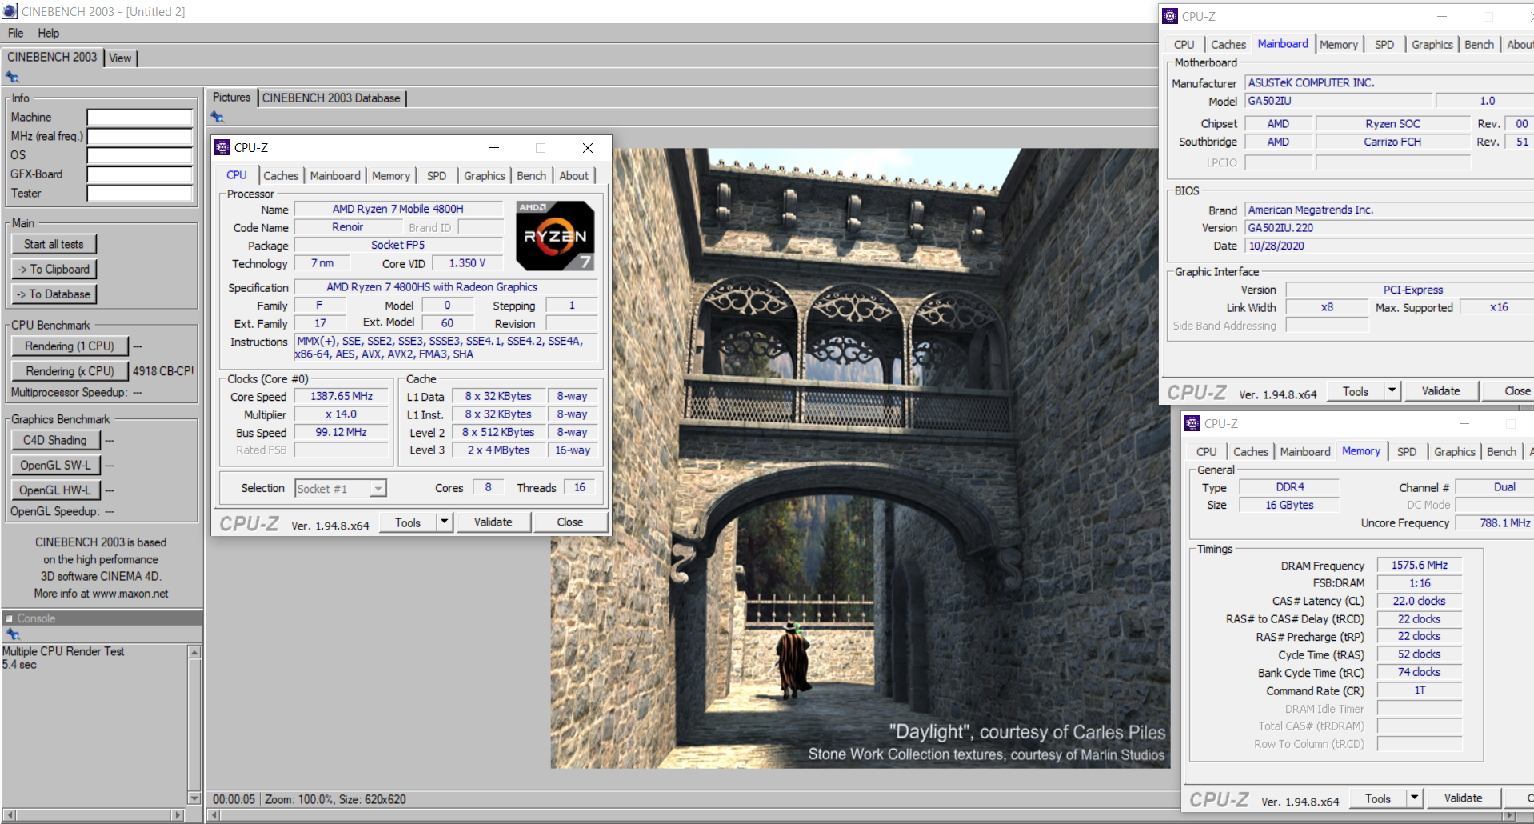1534x824 pixels.
Task: Open Tools dropdown arrow in Mainboard CPU-Z window
Action: tap(1392, 391)
